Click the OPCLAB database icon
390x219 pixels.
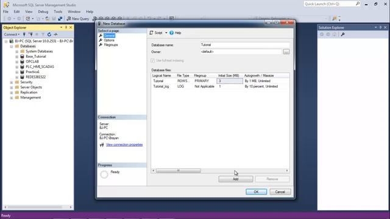click(22, 61)
